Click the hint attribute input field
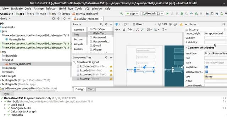 pyautogui.click(x=216, y=58)
